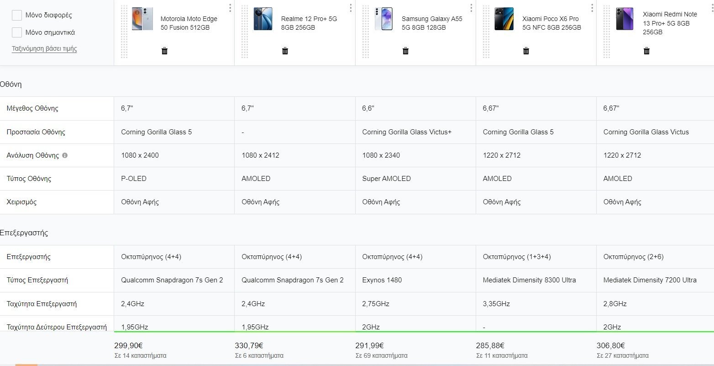The image size is (714, 366).
Task: Click Σε 69 καταστήματα stores text
Action: [x=381, y=355]
